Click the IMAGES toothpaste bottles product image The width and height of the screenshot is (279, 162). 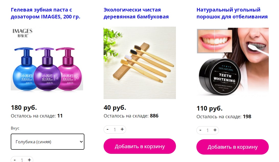tap(47, 59)
